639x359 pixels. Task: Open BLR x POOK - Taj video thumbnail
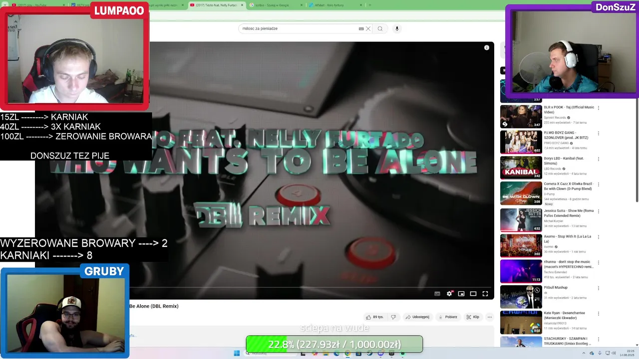[521, 116]
